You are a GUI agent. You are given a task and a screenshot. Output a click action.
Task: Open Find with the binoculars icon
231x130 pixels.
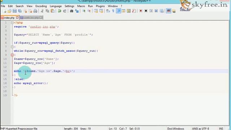(71, 11)
